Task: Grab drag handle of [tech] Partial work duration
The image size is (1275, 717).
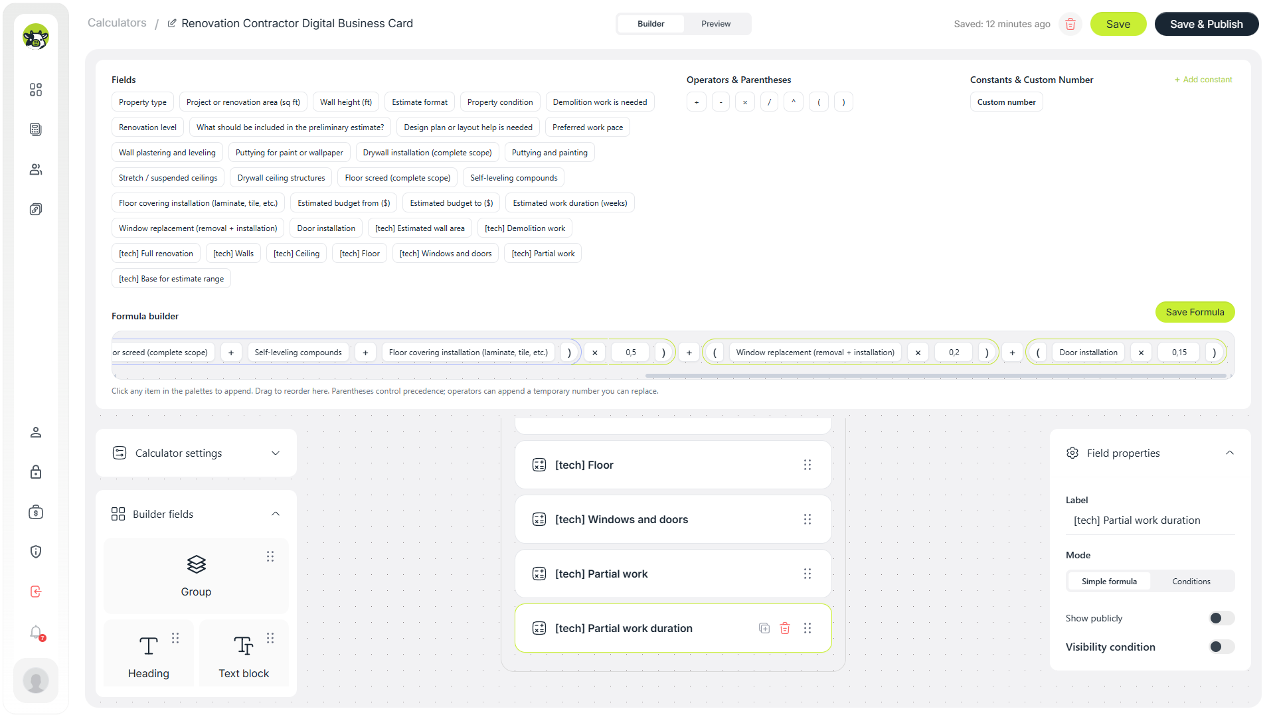Action: click(807, 628)
